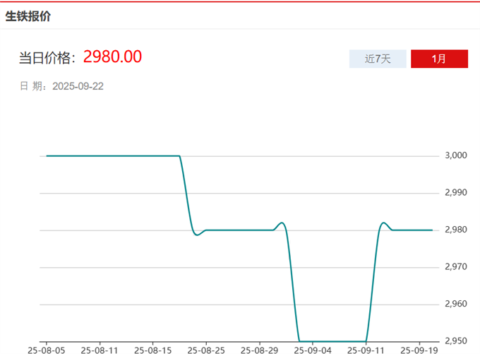This screenshot has height=354, width=480.
Task: Click the 25-08-05 x-axis date label
Action: point(47,349)
